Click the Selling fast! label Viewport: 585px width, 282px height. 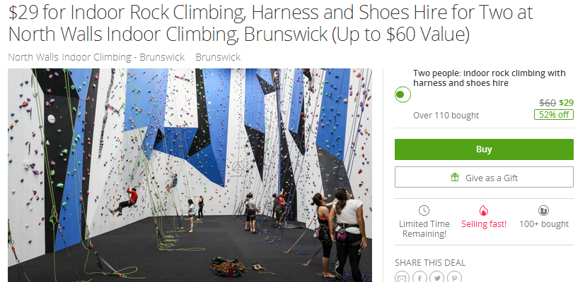pyautogui.click(x=484, y=224)
